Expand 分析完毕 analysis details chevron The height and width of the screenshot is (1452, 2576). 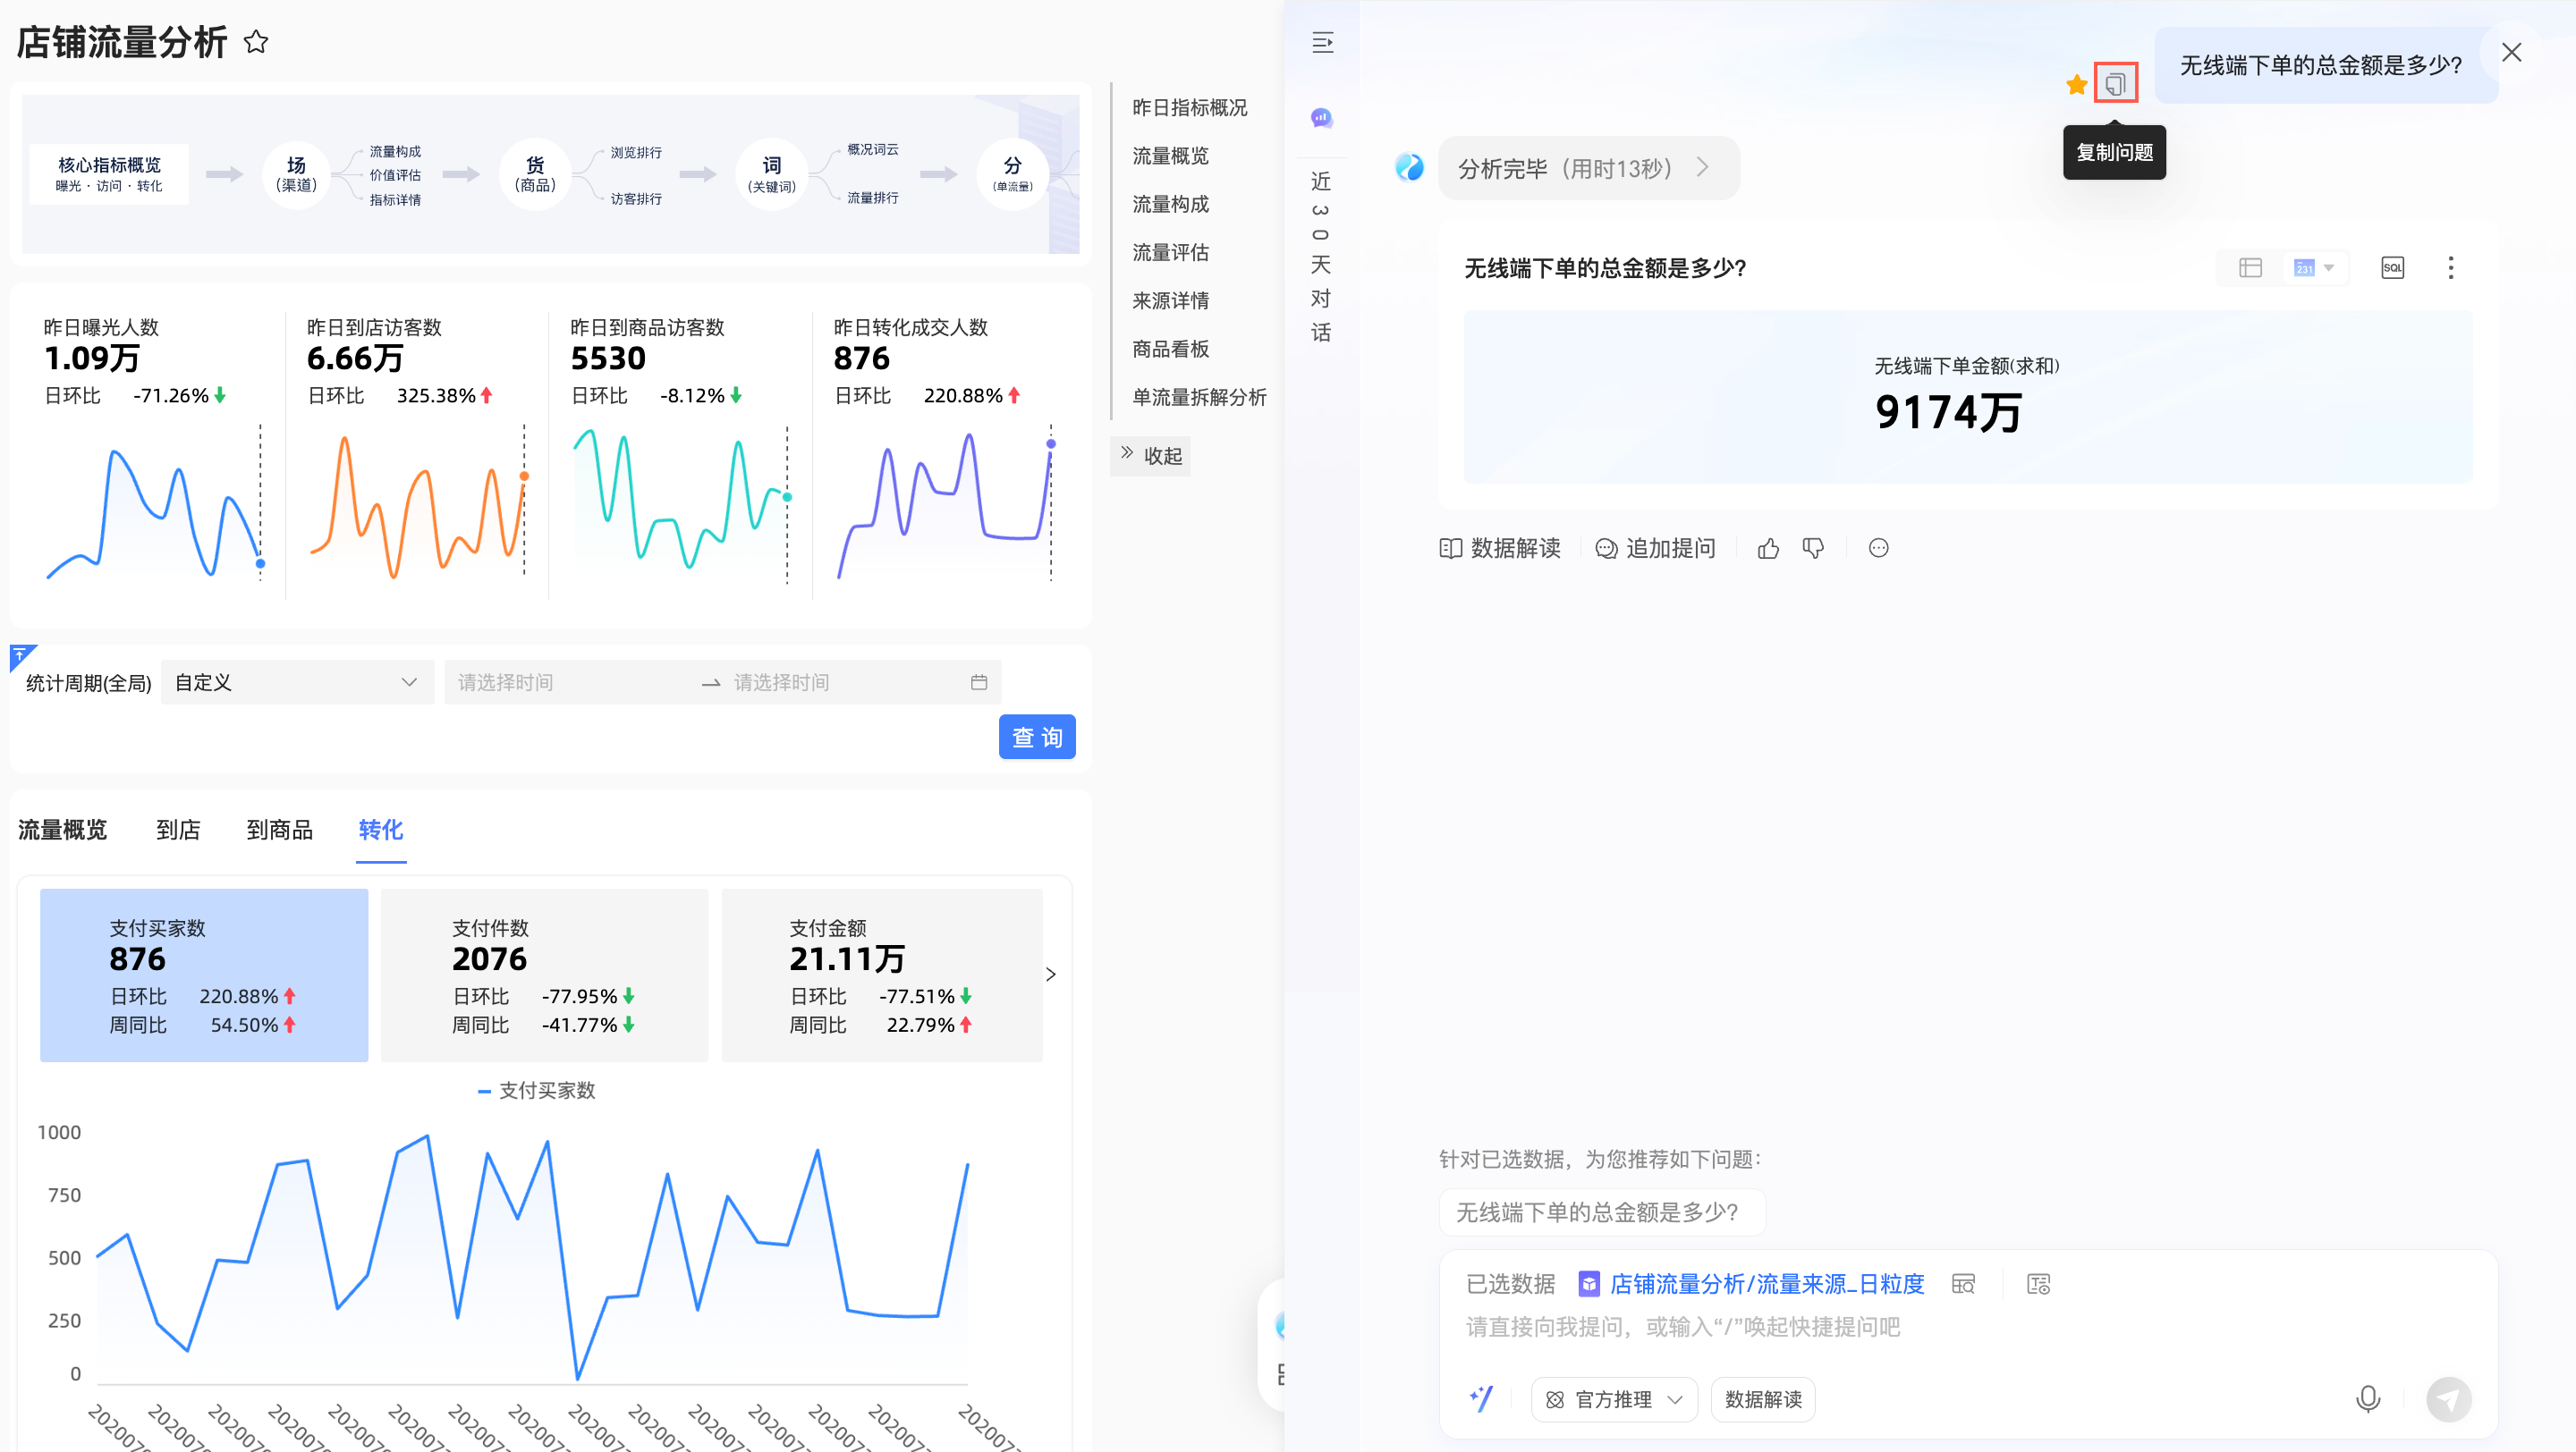(1702, 168)
